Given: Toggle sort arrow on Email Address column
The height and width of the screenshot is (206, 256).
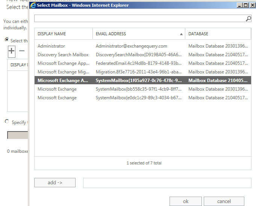Looking at the screenshot, I should (182, 34).
